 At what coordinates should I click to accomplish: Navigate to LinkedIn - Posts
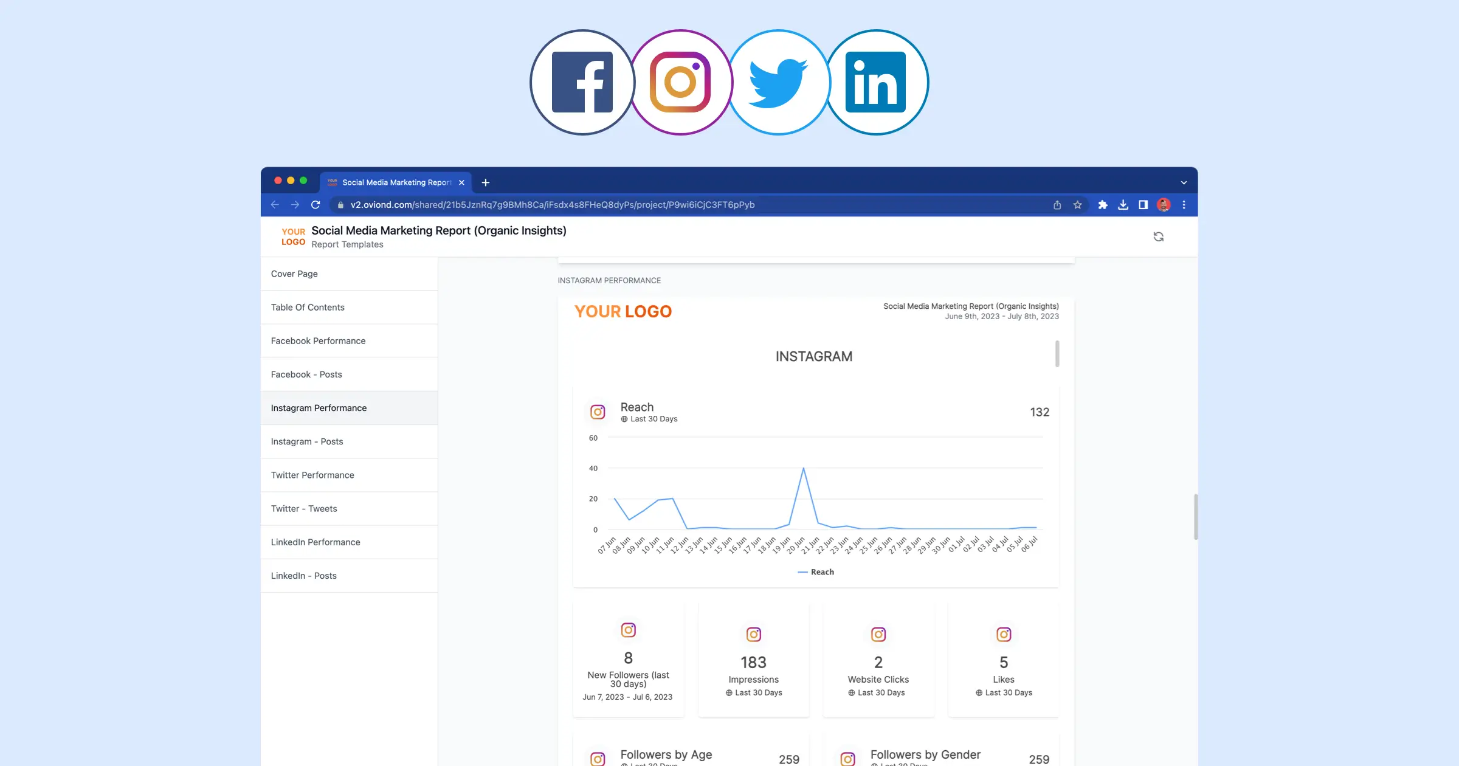pyautogui.click(x=349, y=576)
